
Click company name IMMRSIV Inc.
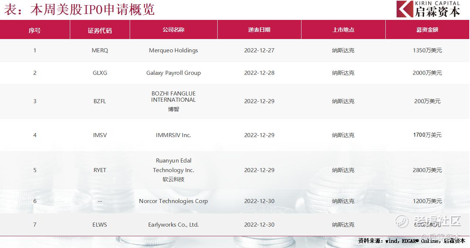tap(173, 135)
